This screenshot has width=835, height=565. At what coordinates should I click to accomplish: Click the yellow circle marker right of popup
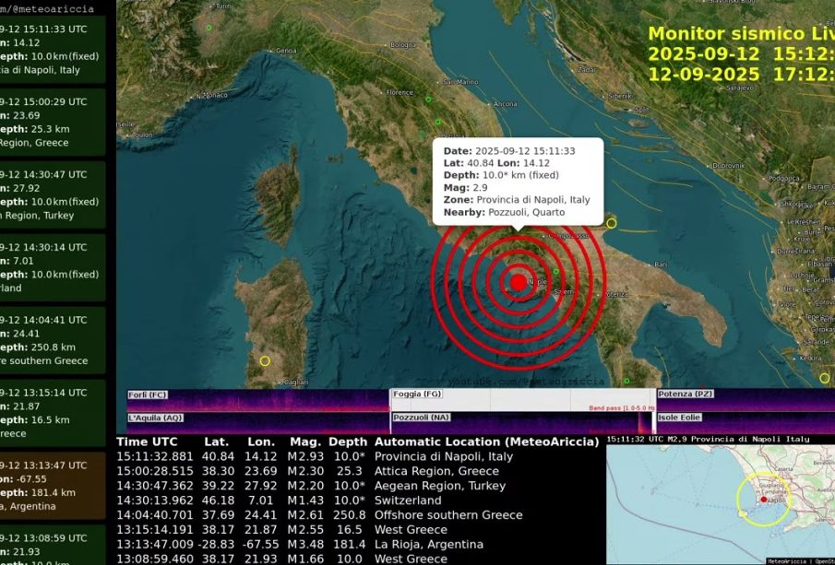[x=611, y=223]
